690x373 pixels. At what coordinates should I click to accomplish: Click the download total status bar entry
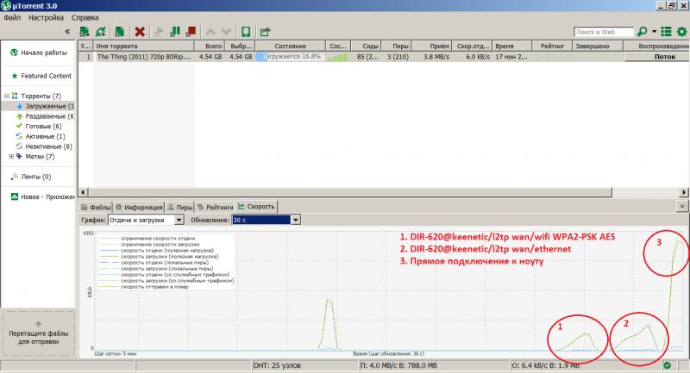click(398, 365)
